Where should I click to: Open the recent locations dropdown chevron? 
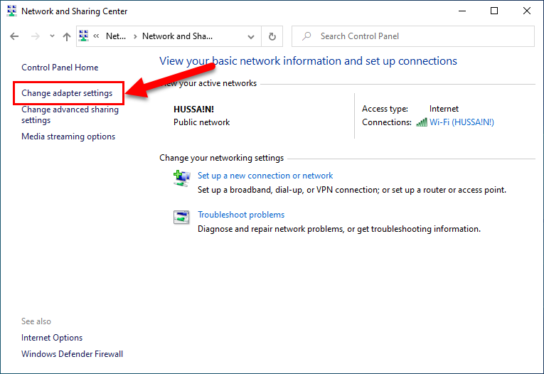[51, 36]
